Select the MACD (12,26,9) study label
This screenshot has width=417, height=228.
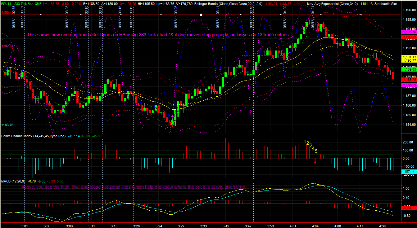(13, 181)
